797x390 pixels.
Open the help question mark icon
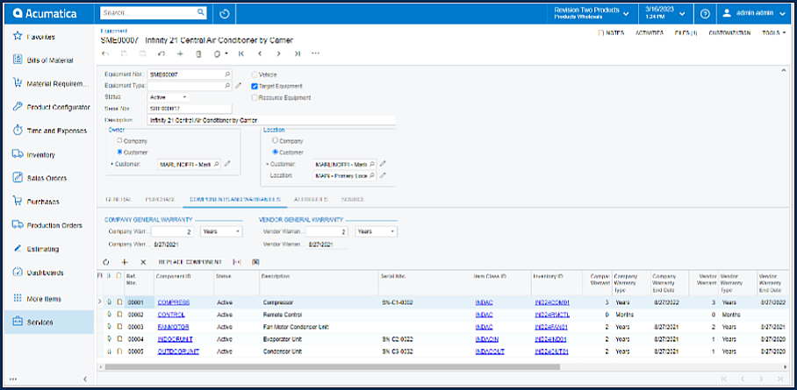(705, 13)
